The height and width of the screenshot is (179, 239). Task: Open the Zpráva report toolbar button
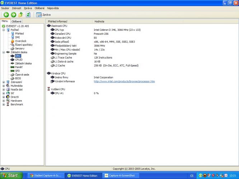click(x=43, y=15)
